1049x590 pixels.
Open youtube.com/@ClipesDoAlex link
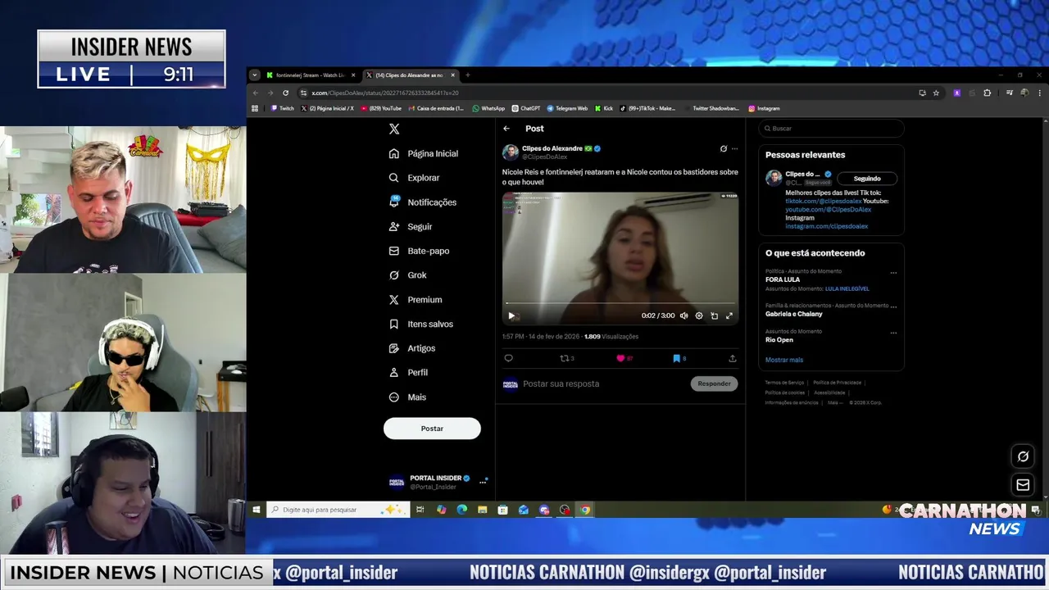click(x=828, y=210)
